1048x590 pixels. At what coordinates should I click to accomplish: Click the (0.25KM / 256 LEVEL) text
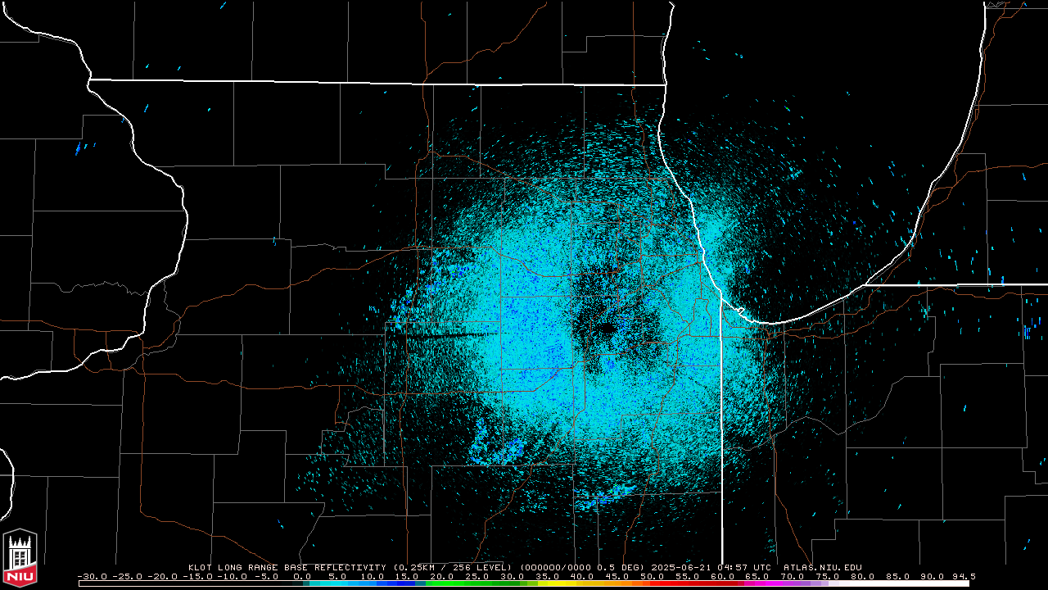pos(453,567)
